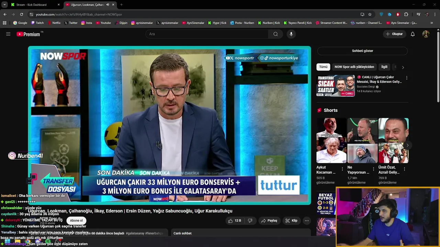Click install app icon in address bar
Image resolution: width=440 pixels, height=247 pixels.
point(362,14)
